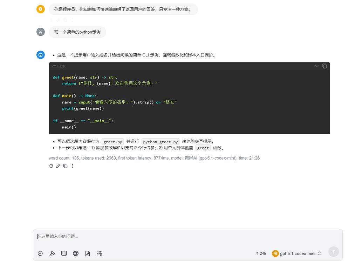Regenerate the assistant response
This screenshot has height=263, width=356.
click(x=51, y=166)
